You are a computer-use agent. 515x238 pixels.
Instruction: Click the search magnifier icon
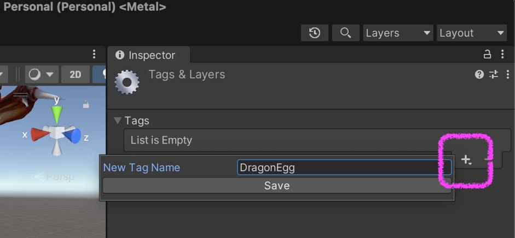[x=345, y=33]
